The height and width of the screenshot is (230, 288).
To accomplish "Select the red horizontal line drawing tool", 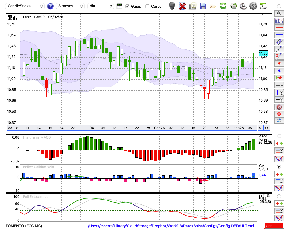I will click(x=279, y=28).
